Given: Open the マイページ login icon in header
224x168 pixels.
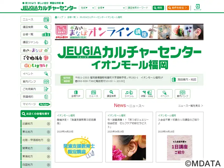Looking at the screenshot, I should click(197, 7).
